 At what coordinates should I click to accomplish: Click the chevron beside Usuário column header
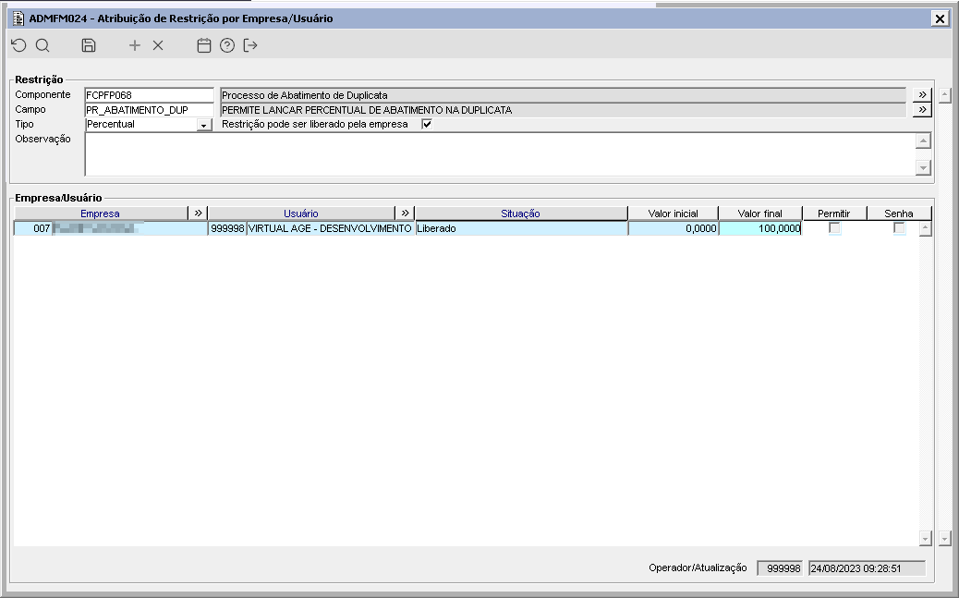[405, 213]
